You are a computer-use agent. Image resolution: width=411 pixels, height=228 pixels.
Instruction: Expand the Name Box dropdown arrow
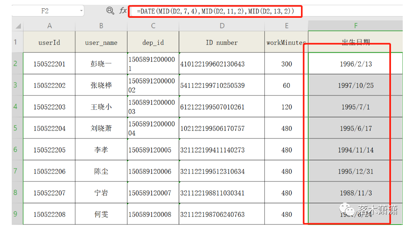pyautogui.click(x=81, y=11)
